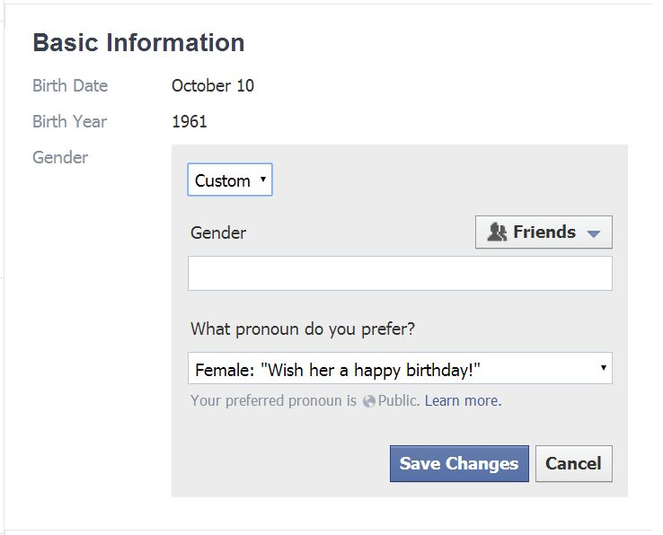Click the Basic Information heading
663x535 pixels.
click(138, 43)
